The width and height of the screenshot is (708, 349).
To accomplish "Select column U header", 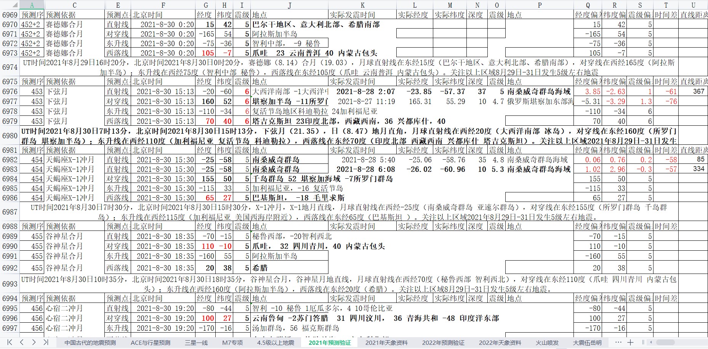I will 694,5.
